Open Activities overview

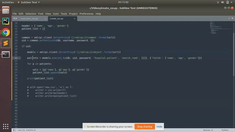[8, 3]
